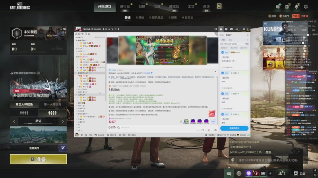Viewport: 318px width, 178px height.
Task: Open the 公会 guild button
Action: pyautogui.click(x=300, y=173)
